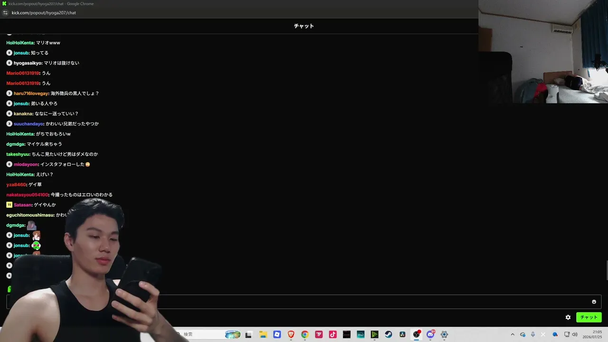Open Discord from the taskbar
The height and width of the screenshot is (342, 608).
[430, 334]
